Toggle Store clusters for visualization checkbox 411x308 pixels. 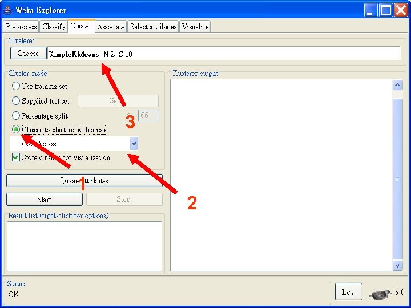click(x=16, y=157)
